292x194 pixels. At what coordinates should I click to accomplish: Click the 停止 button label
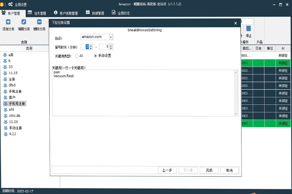pyautogui.click(x=248, y=36)
